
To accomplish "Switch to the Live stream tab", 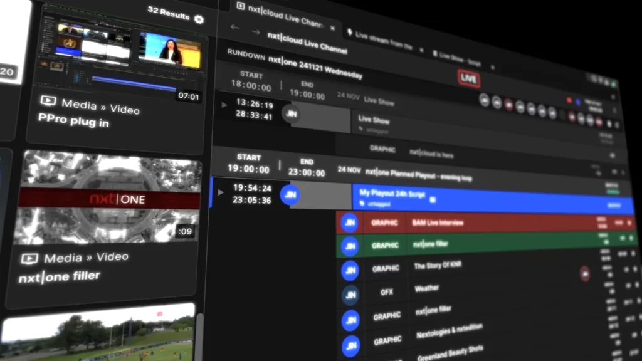I will [382, 39].
